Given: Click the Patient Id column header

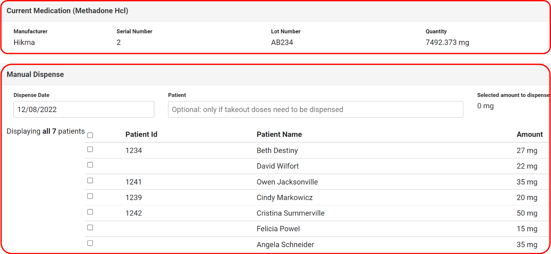Looking at the screenshot, I should click(141, 134).
